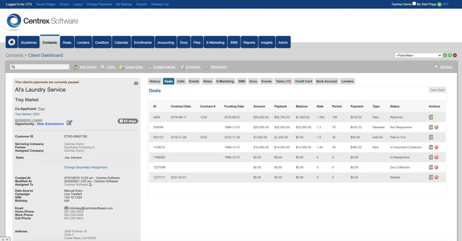Switch to the Bank Account tab

point(326,82)
